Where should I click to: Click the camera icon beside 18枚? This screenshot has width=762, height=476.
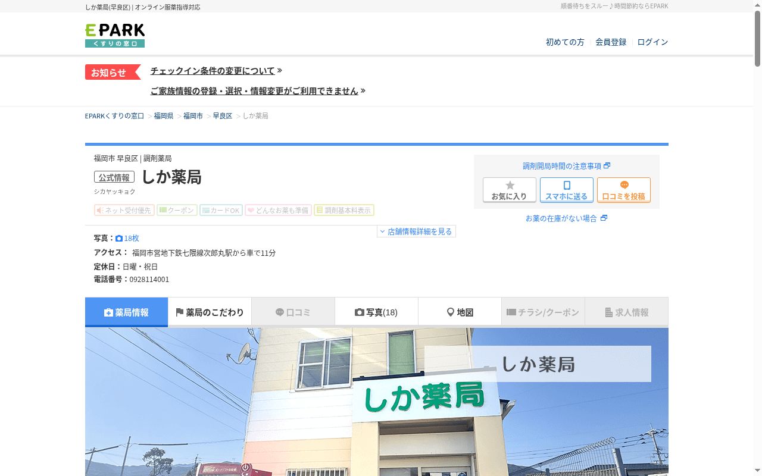click(x=119, y=238)
